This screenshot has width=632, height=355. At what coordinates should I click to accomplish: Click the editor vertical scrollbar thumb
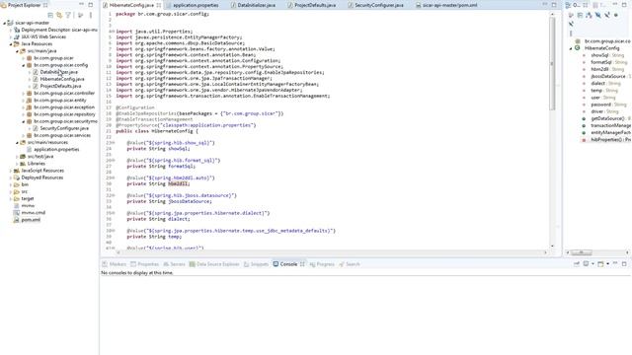pos(552,63)
